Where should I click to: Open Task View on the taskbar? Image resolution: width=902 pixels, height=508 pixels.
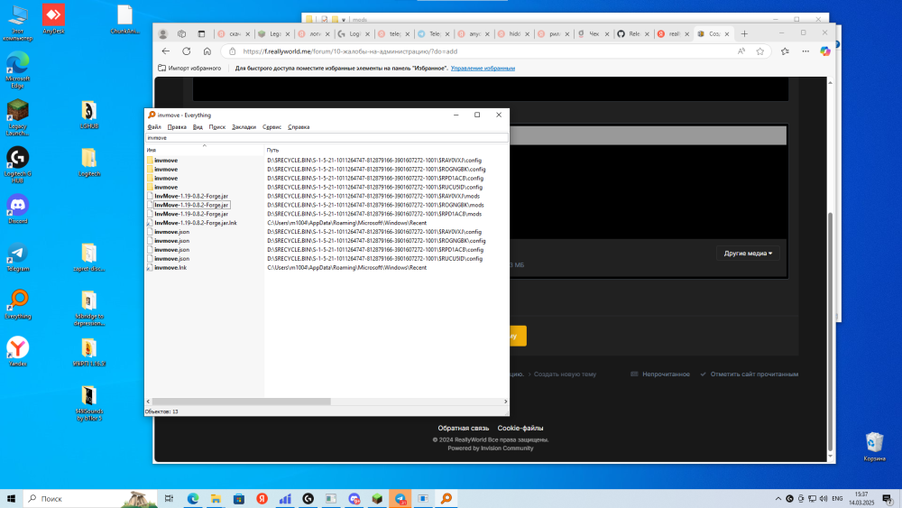click(169, 499)
